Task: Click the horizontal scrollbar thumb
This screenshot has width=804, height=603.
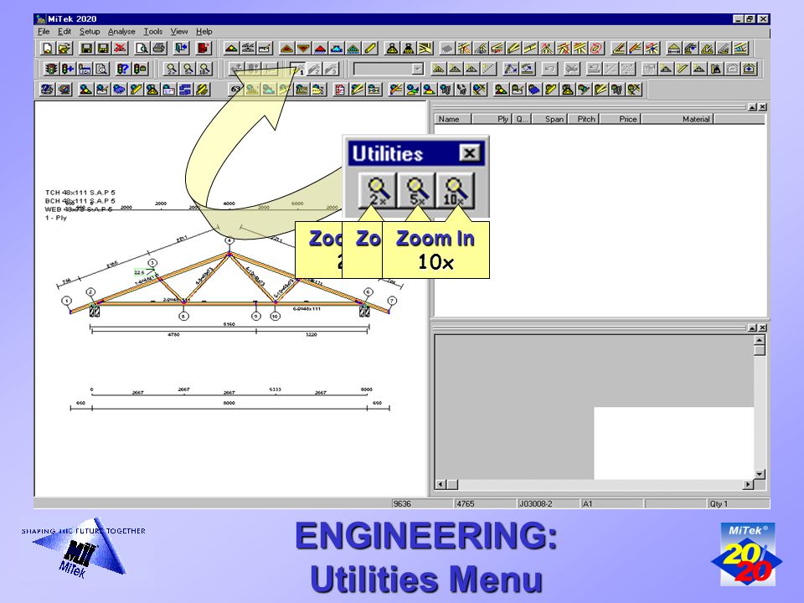Action: [x=452, y=484]
